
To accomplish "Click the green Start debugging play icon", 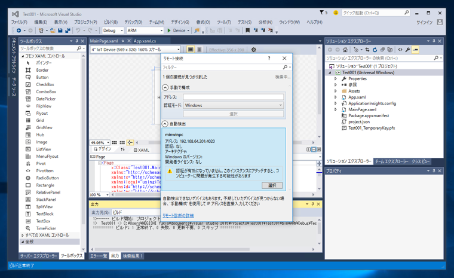I will [169, 30].
